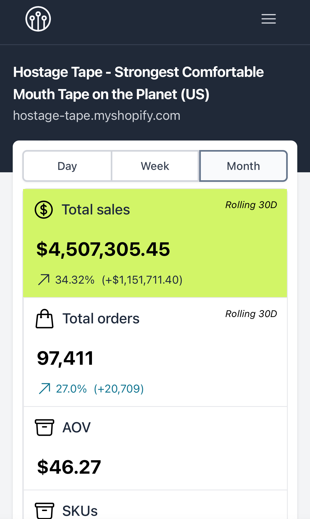Open hostage-tape.myshopify.com store link
The width and height of the screenshot is (310, 519).
pos(97,116)
